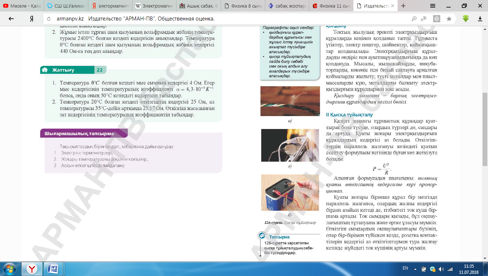
Task: Switch to the Ашық сабақ tab
Action: pyautogui.click(x=198, y=6)
